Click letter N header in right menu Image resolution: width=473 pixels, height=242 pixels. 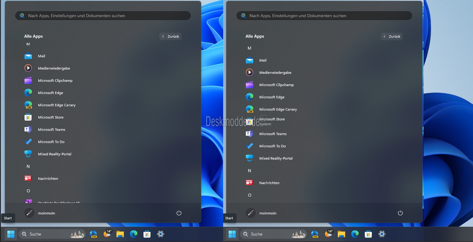pyautogui.click(x=250, y=171)
